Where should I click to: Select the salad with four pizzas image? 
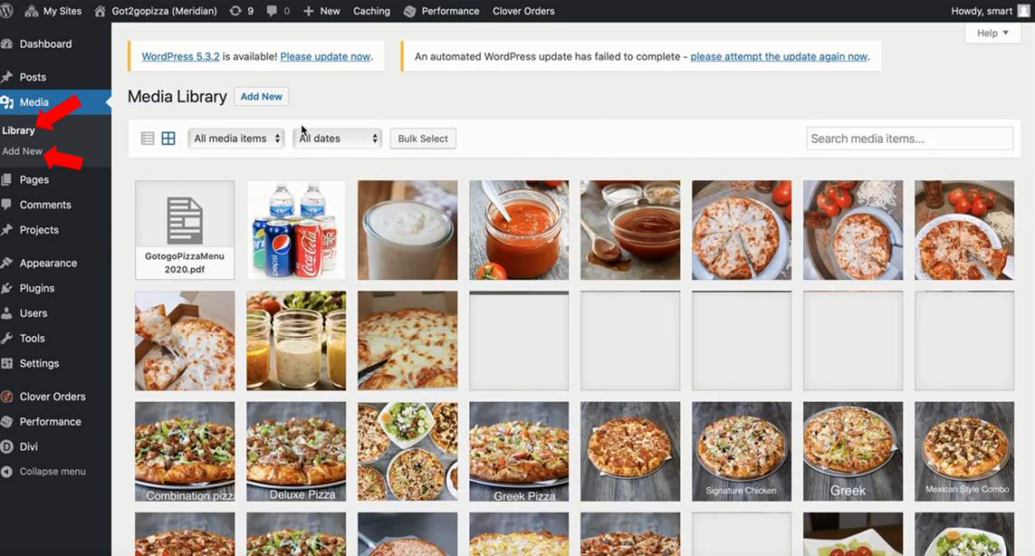tap(407, 452)
